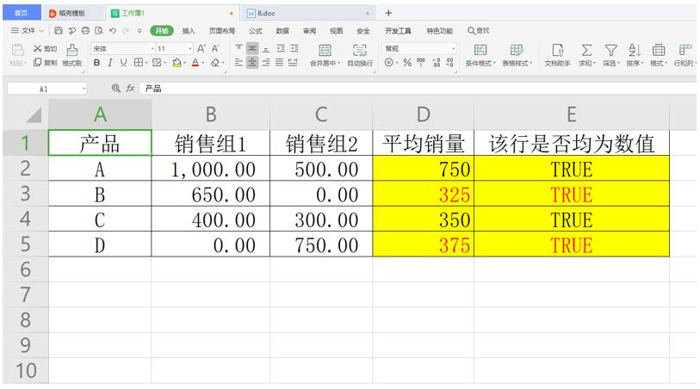
Task: Increase decimal places icon
Action: pyautogui.click(x=437, y=63)
